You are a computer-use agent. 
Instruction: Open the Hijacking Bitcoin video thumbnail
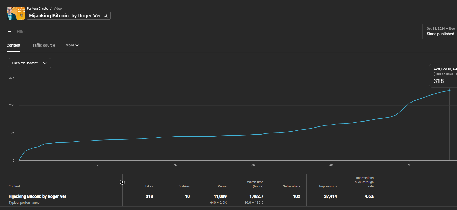point(16,13)
